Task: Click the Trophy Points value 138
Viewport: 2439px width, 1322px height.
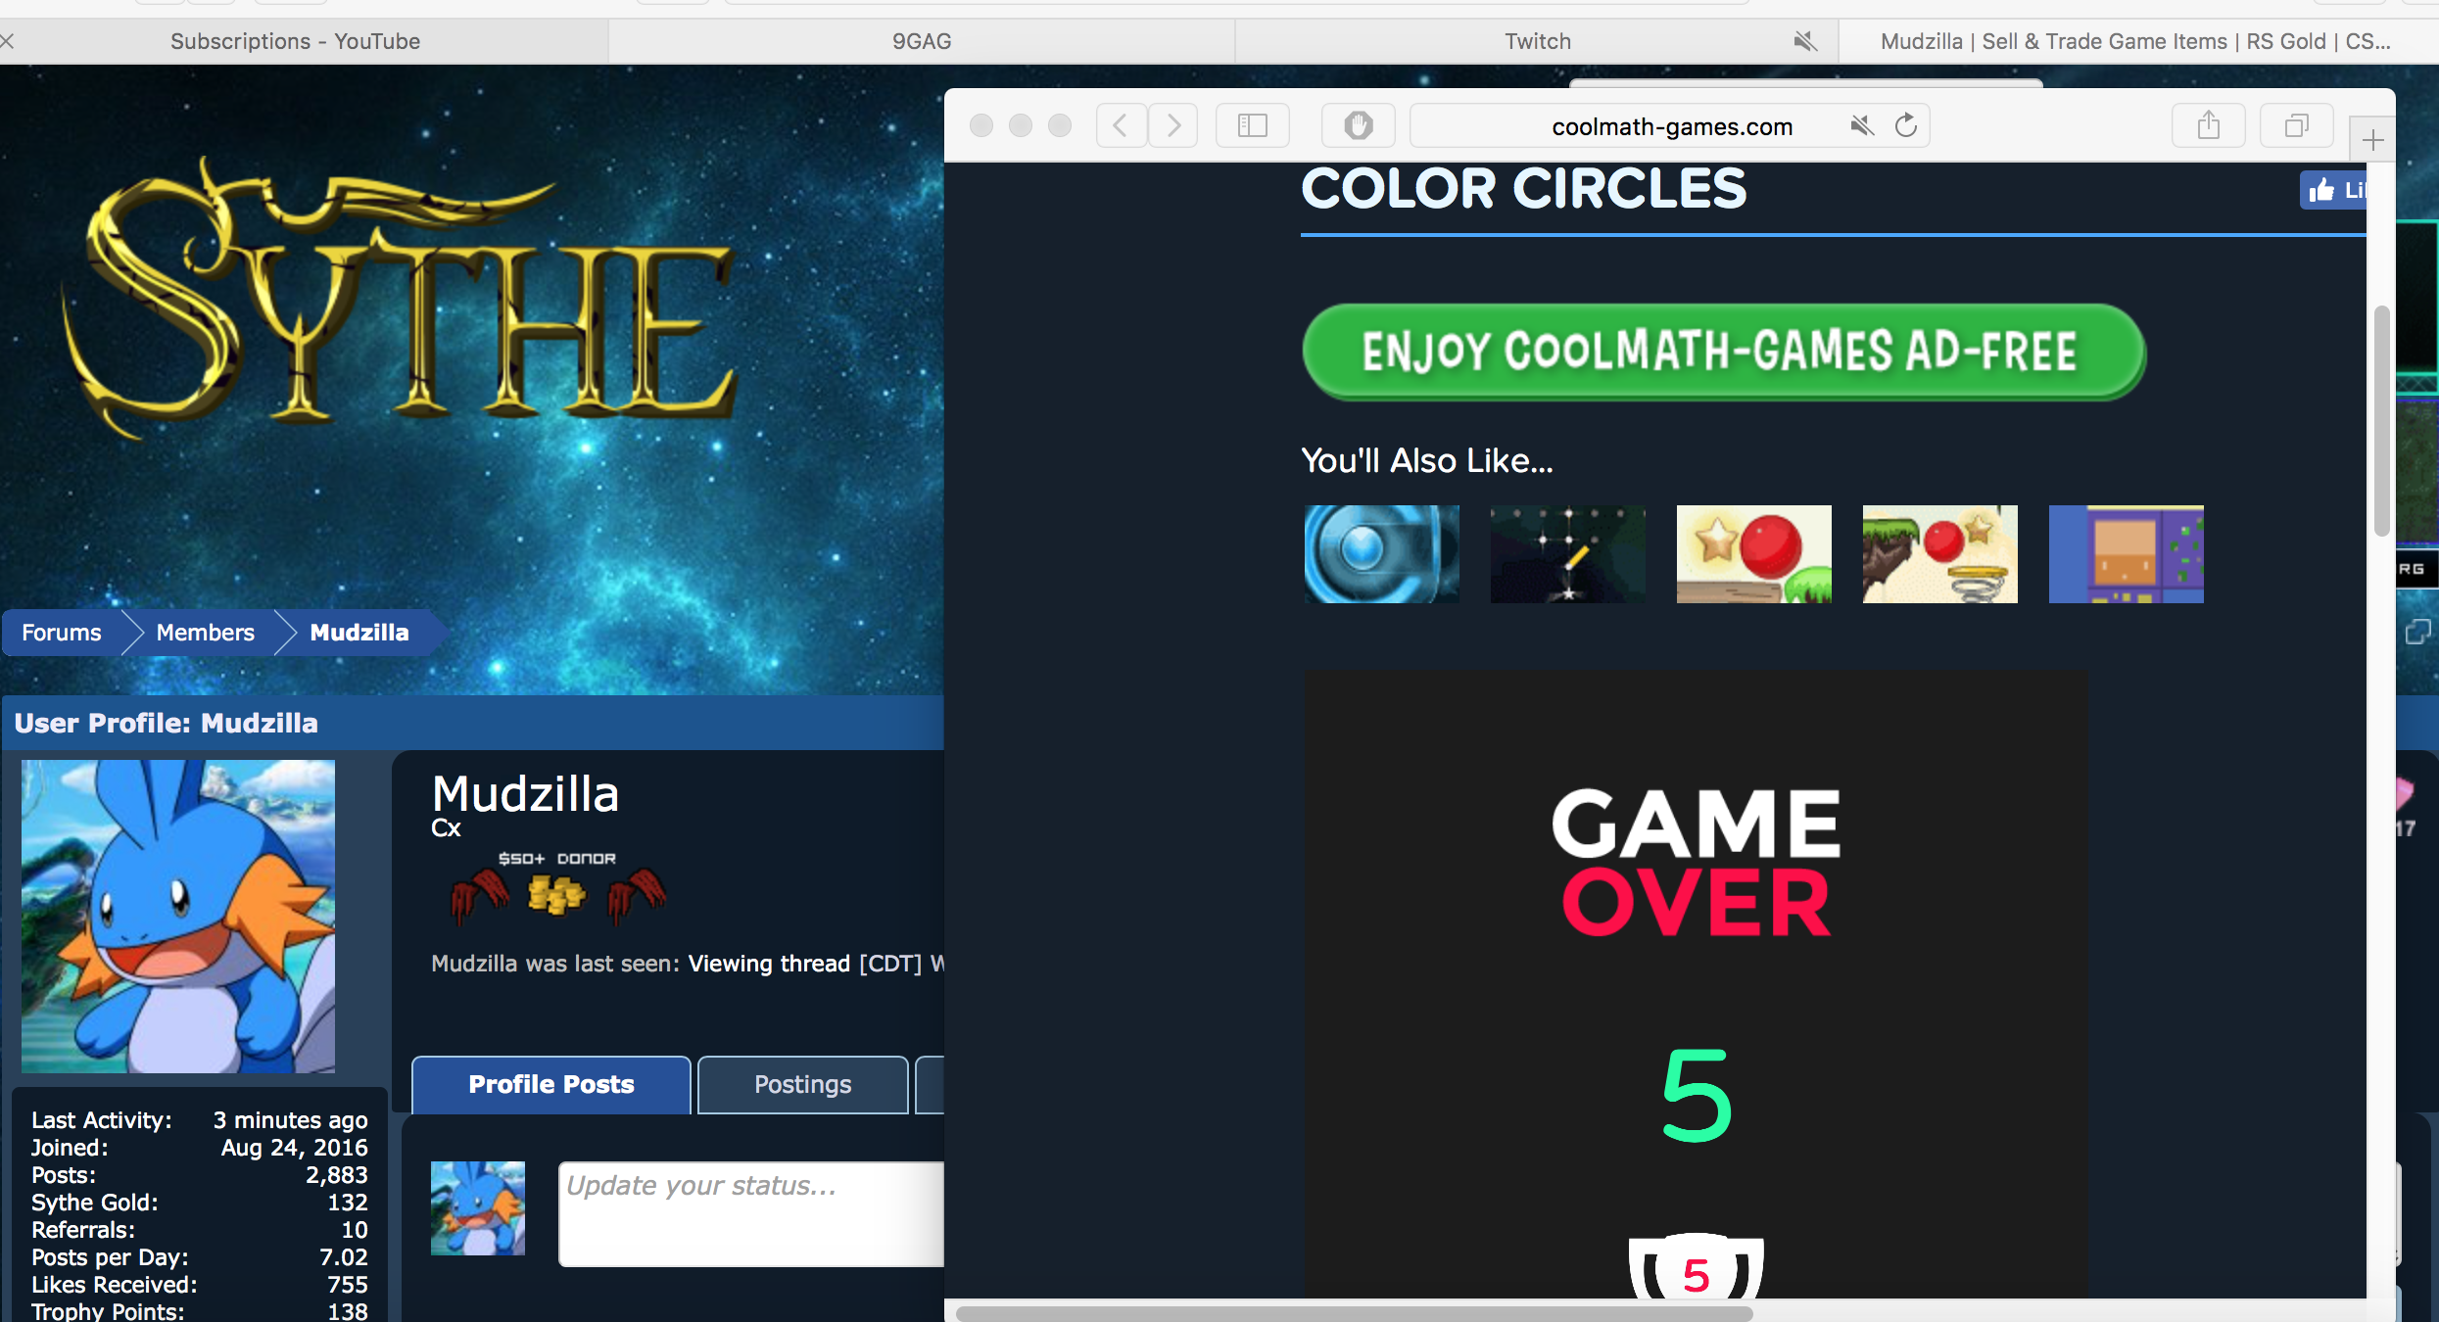Action: (348, 1311)
